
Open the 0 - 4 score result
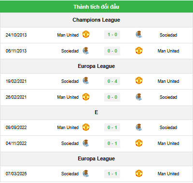tap(112, 81)
